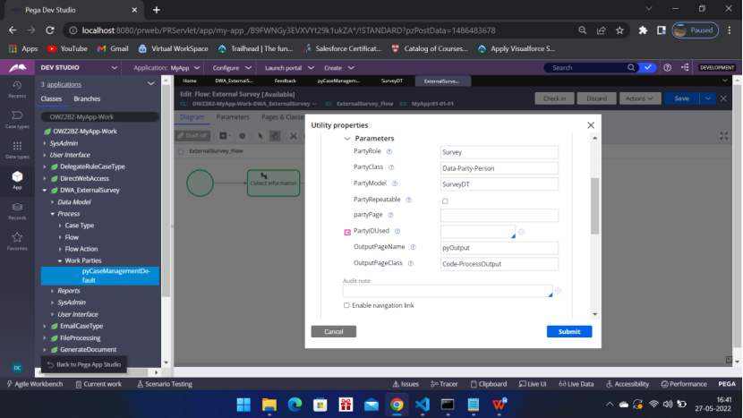Click the PartyClass help icon
The image size is (743, 418).
tap(391, 167)
